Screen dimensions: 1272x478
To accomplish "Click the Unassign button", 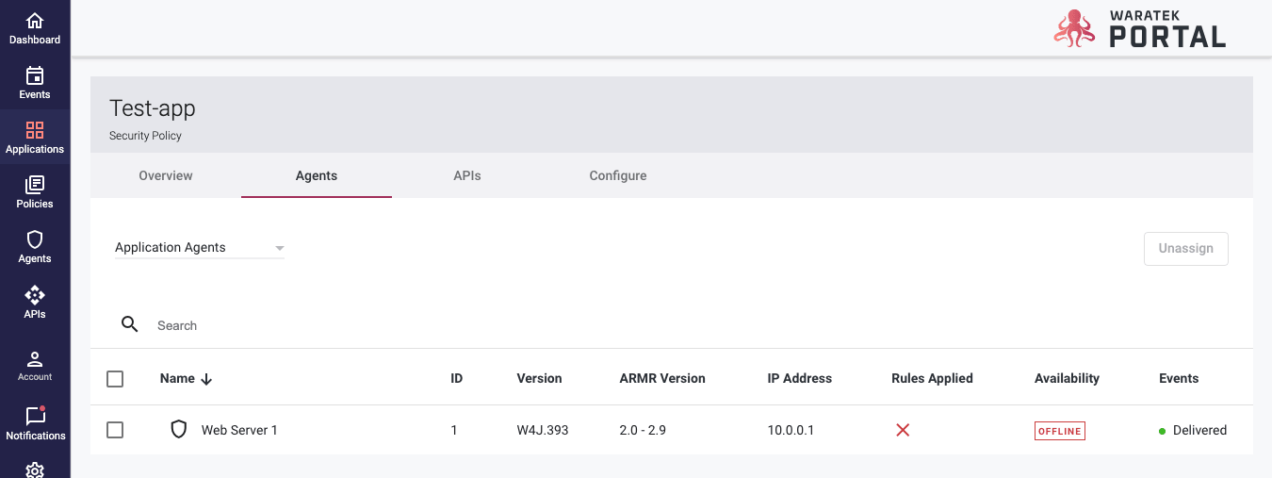I will pos(1185,249).
